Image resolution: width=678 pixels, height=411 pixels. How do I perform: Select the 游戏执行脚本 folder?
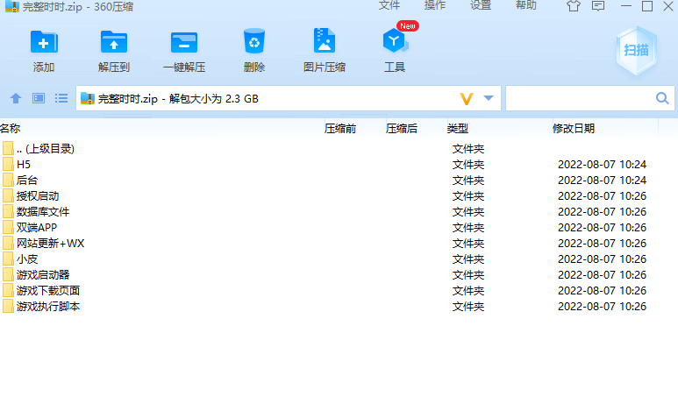pos(339,307)
